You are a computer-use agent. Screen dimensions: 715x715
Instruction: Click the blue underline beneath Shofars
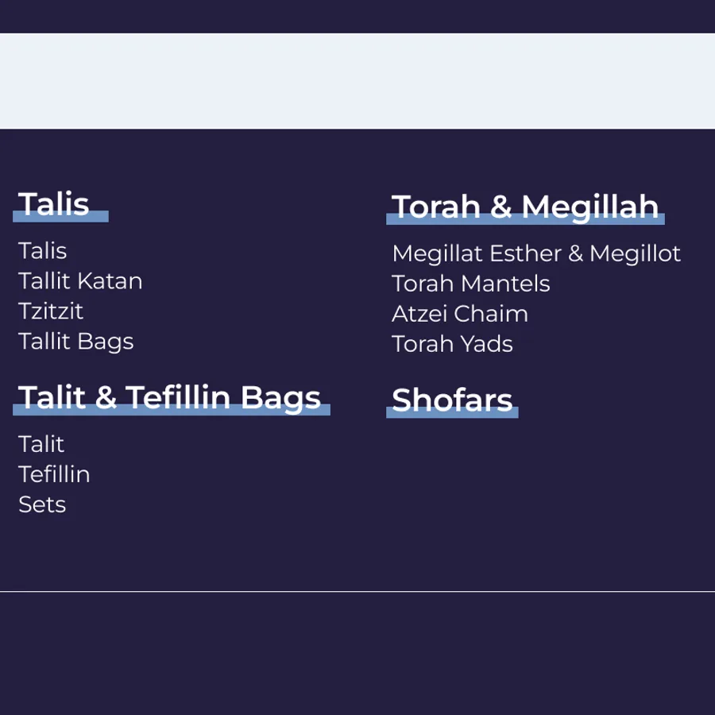coord(452,413)
